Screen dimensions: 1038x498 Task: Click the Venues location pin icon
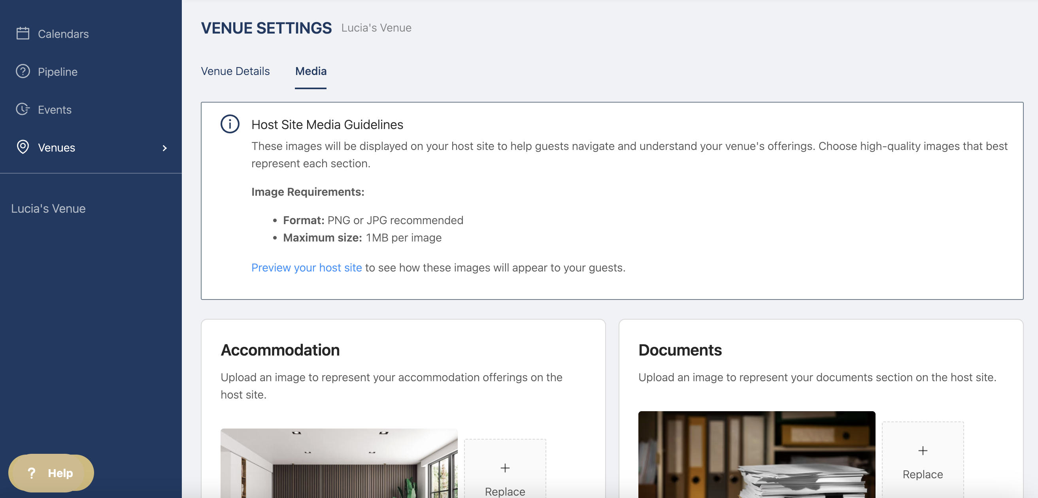pyautogui.click(x=23, y=147)
